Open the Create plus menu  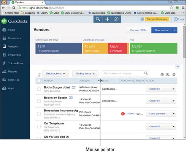pos(107,19)
